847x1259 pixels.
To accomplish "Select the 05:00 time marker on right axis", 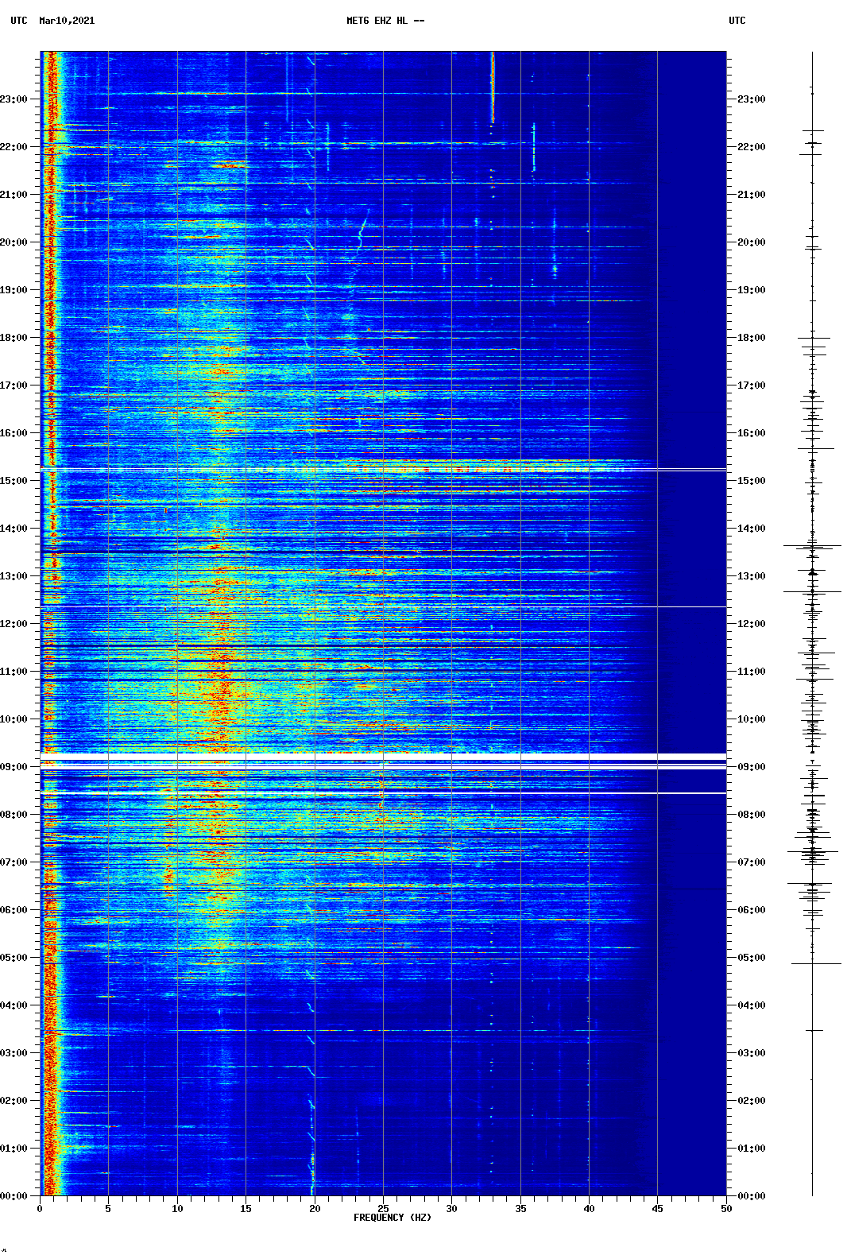I will click(751, 958).
